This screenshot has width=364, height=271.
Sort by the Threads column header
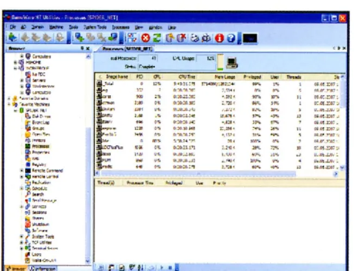pos(294,76)
